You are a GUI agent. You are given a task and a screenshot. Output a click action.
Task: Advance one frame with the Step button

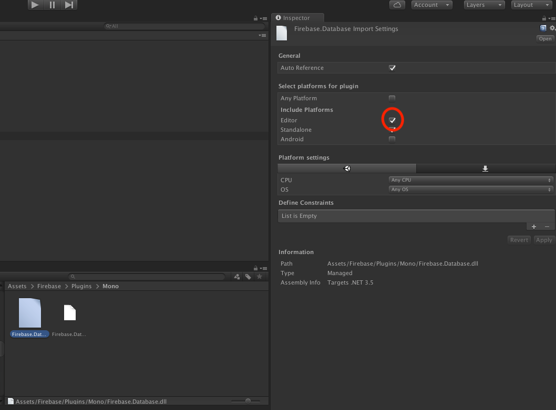(x=69, y=5)
